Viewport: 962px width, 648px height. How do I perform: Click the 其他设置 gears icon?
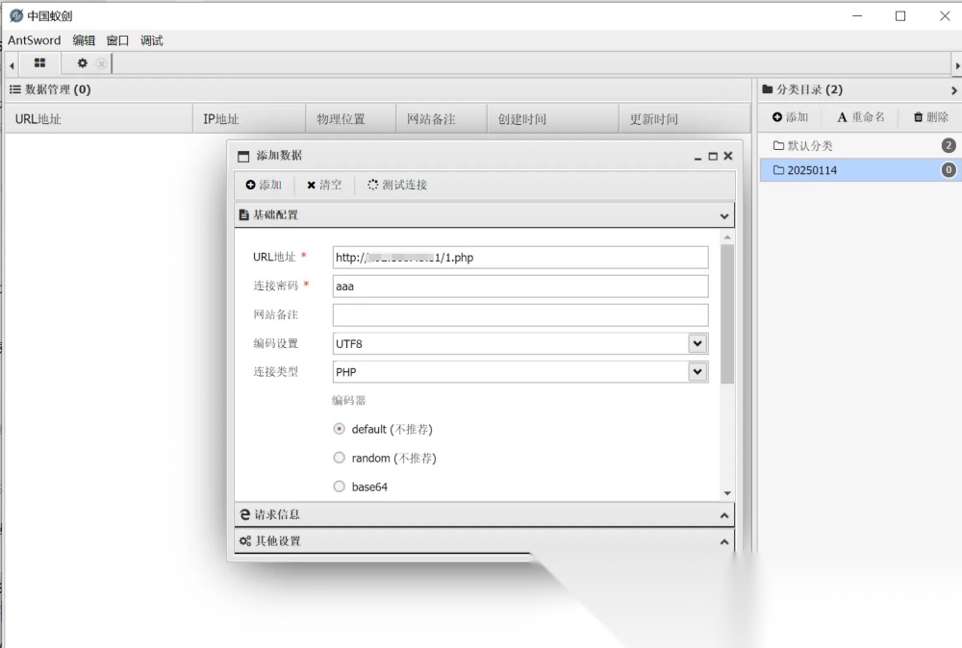click(245, 540)
